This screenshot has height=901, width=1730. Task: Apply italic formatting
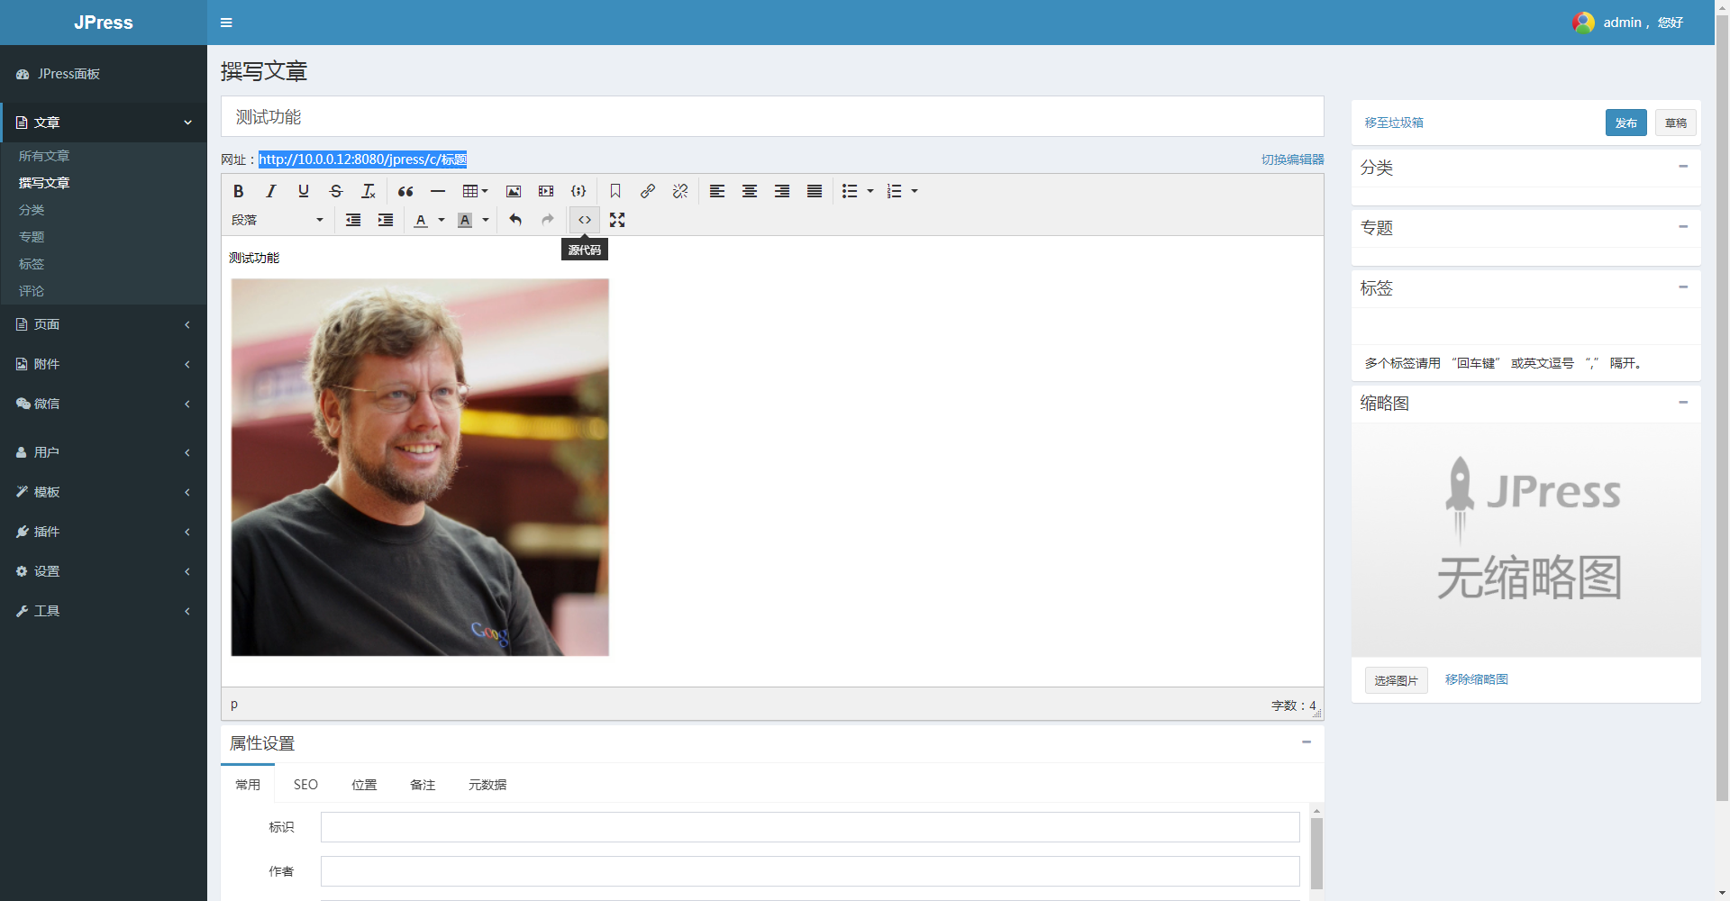271,191
